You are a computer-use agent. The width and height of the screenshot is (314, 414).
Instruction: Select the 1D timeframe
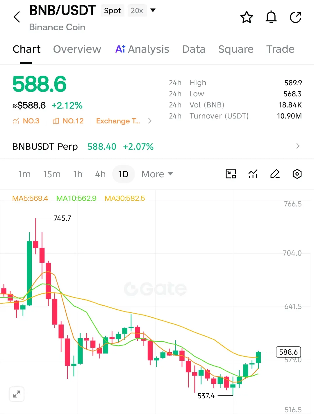pyautogui.click(x=123, y=174)
